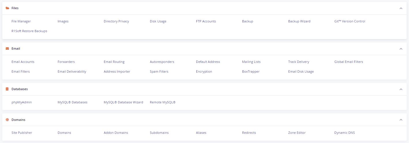Click the Files folder icon
Viewport: 409px width, 143px height.
(x=7, y=8)
